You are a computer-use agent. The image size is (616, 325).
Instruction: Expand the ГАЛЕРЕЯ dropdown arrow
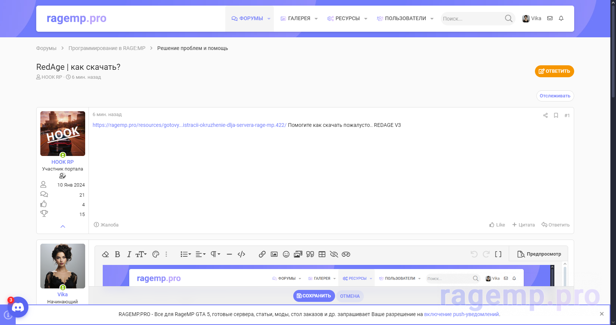(316, 19)
